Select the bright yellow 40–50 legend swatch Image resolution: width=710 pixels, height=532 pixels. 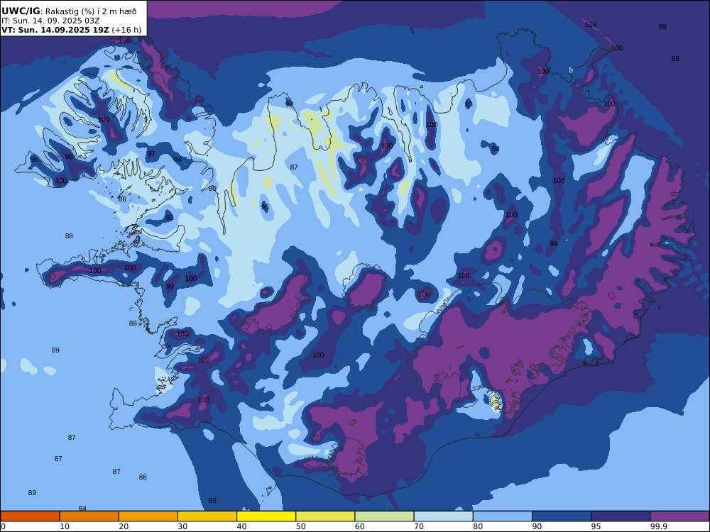[x=266, y=516]
